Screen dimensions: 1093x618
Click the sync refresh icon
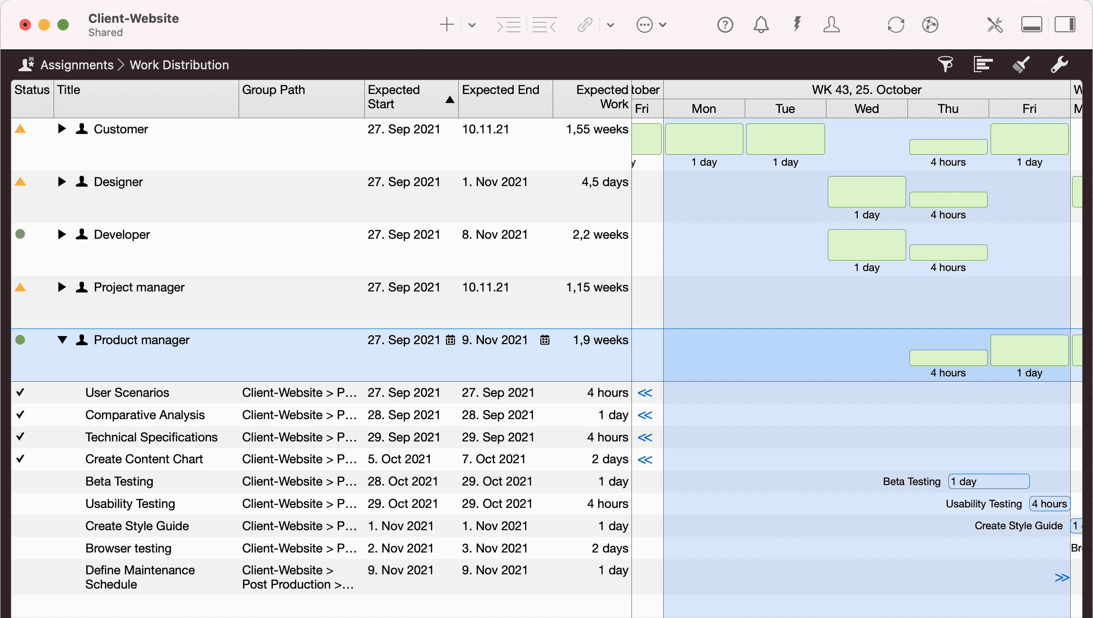click(x=896, y=25)
